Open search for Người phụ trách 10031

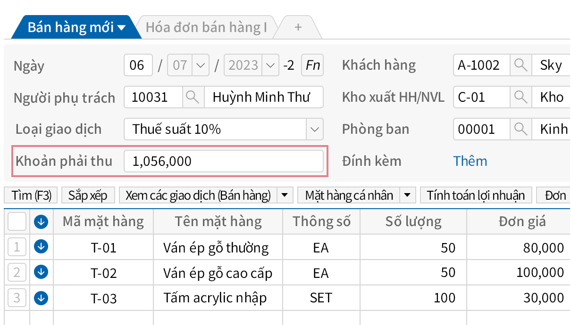tap(193, 97)
